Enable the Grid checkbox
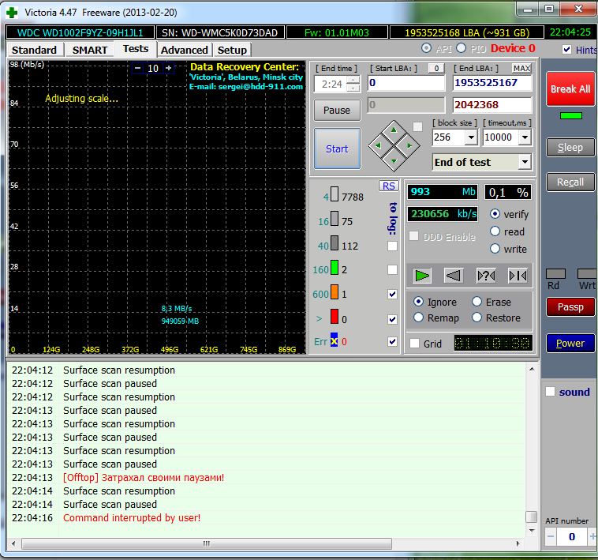This screenshot has height=560, width=598. [415, 344]
